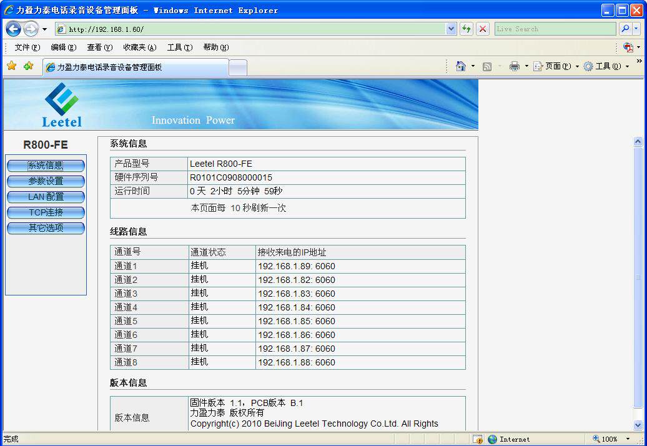
Task: Select IP address 192.168.1.83: 6060
Action: (x=296, y=294)
